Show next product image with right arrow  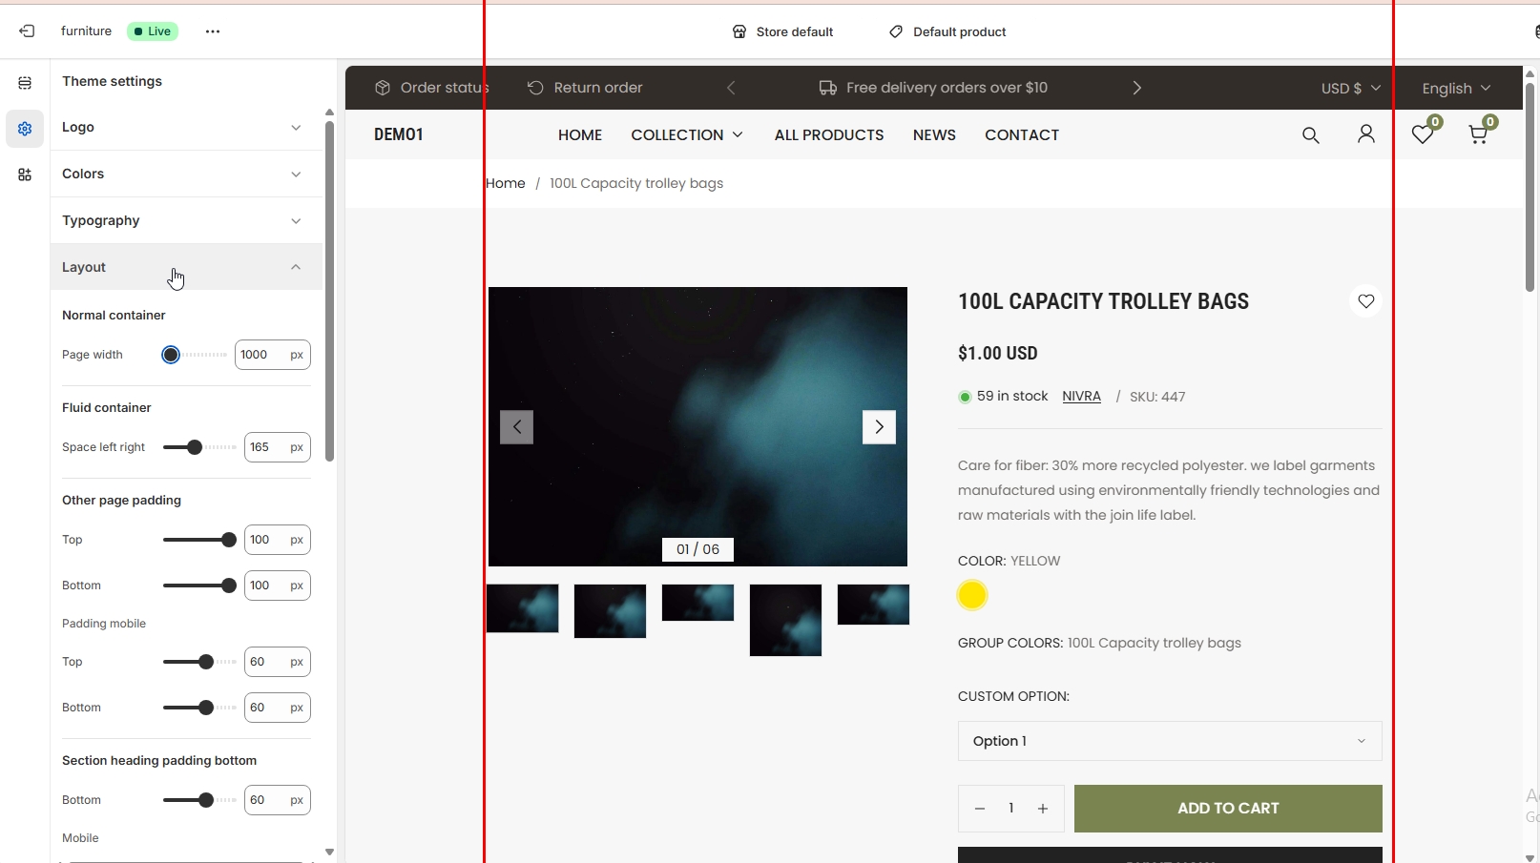click(879, 427)
